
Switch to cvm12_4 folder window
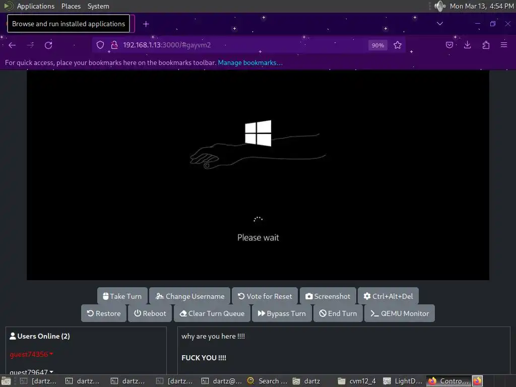click(357, 381)
